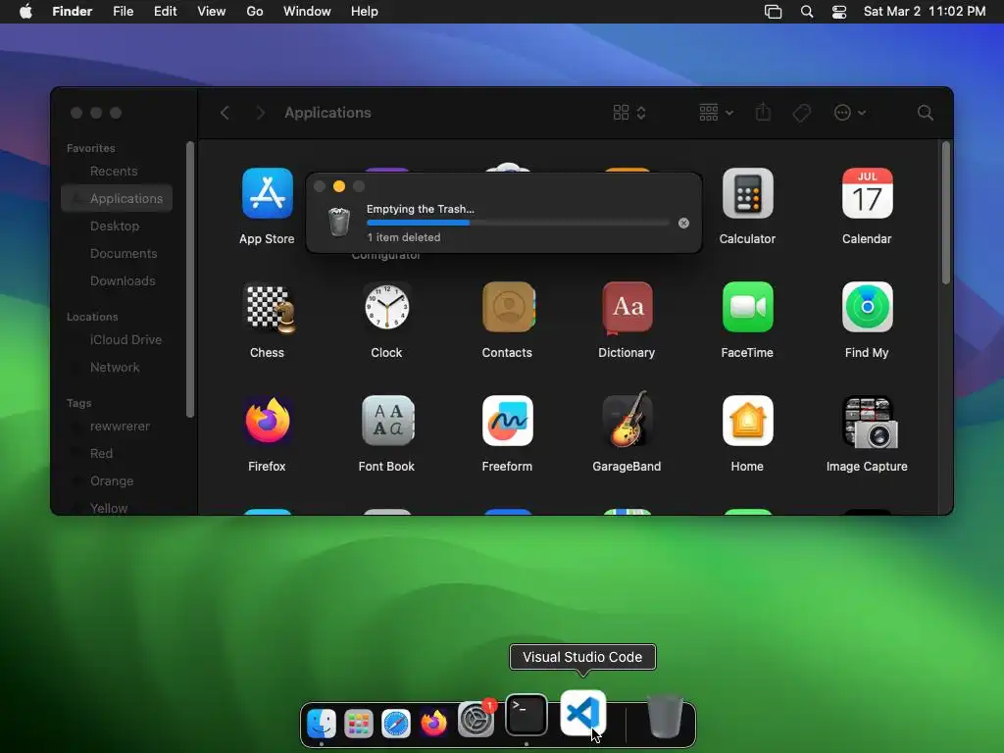Open the Apple menu
Screen dimensions: 1004x753
click(25, 12)
